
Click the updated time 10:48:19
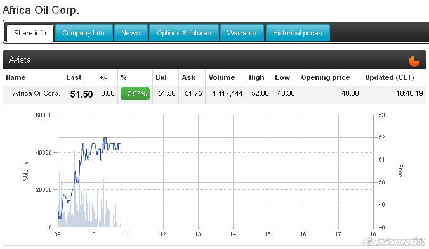tap(409, 93)
